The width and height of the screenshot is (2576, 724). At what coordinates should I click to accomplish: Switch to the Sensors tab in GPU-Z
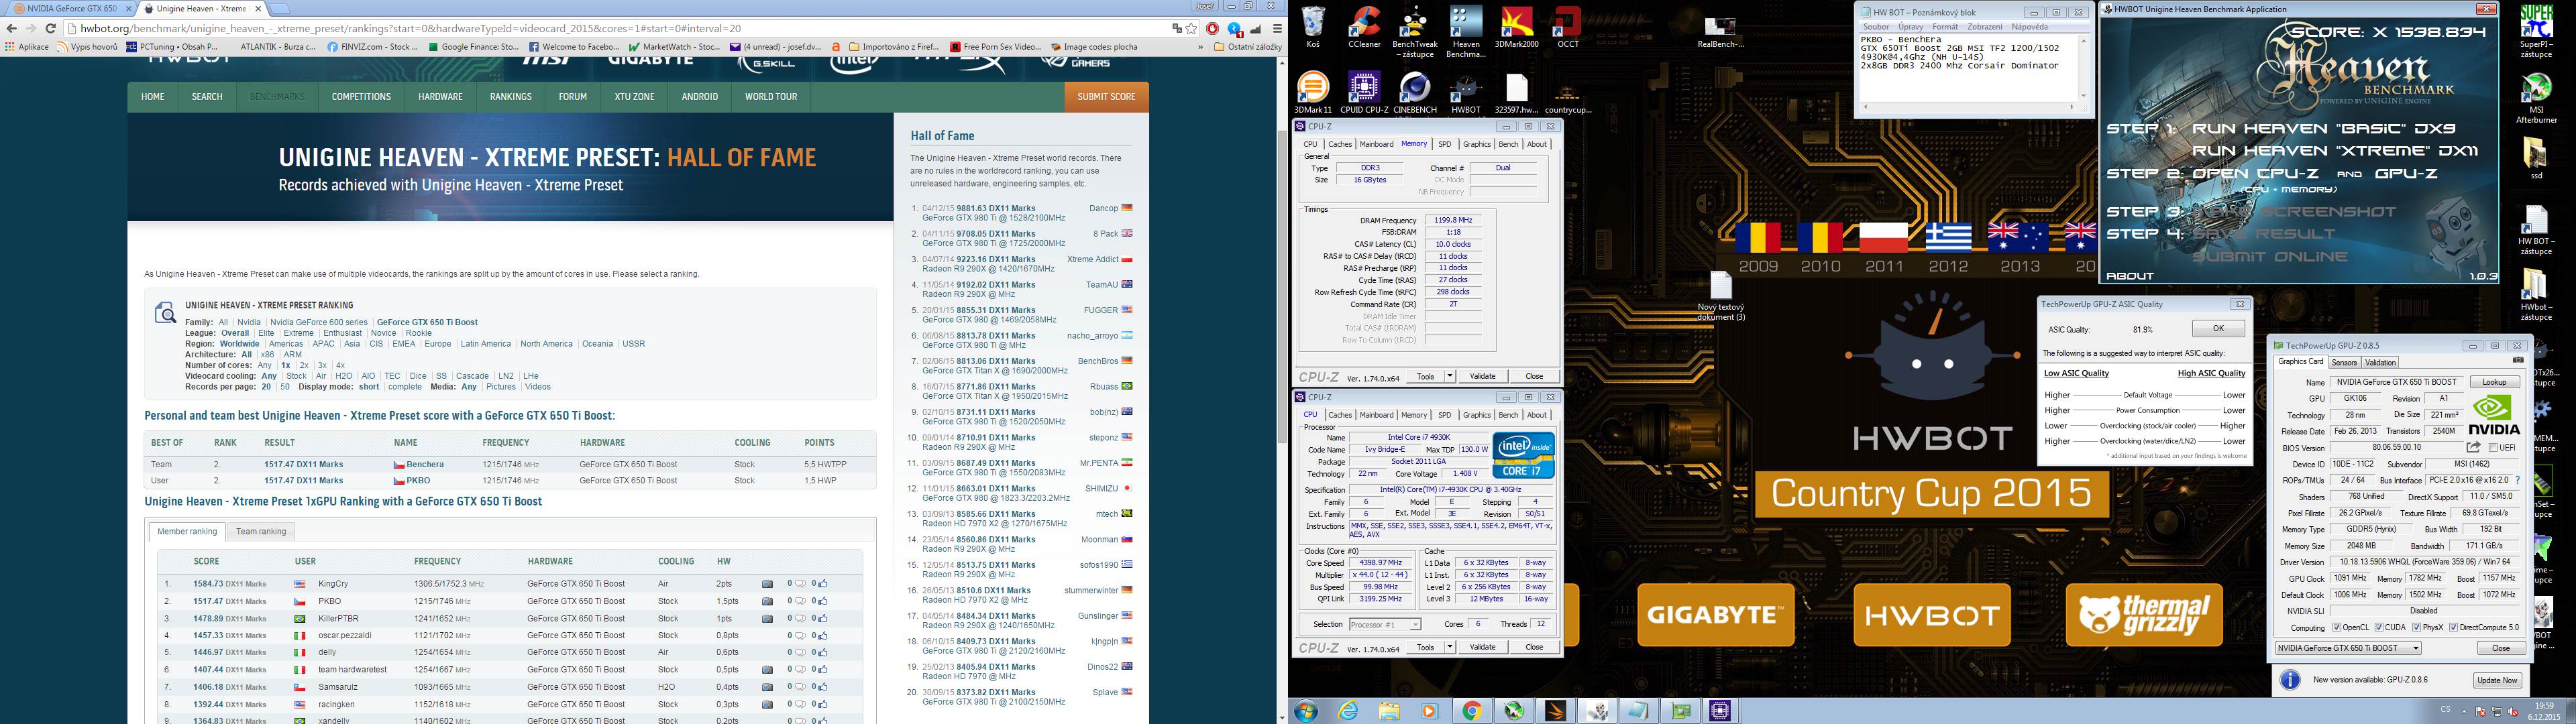click(2344, 362)
